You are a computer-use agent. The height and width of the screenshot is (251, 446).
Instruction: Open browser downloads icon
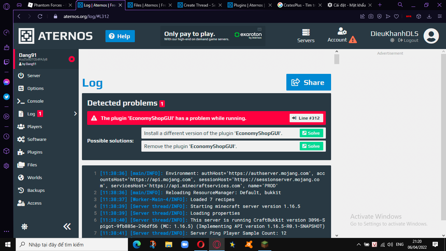429,16
